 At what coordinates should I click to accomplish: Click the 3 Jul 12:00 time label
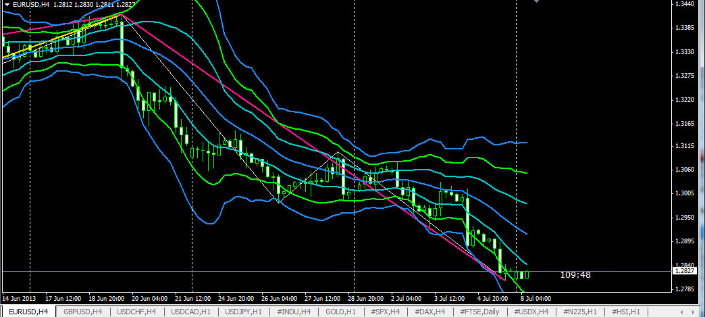450,299
